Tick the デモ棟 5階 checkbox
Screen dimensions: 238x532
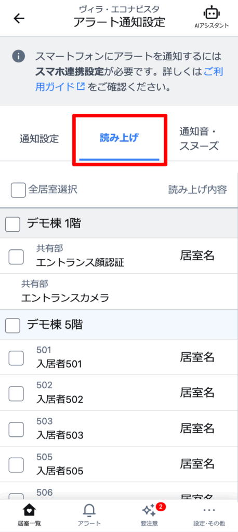(13, 326)
